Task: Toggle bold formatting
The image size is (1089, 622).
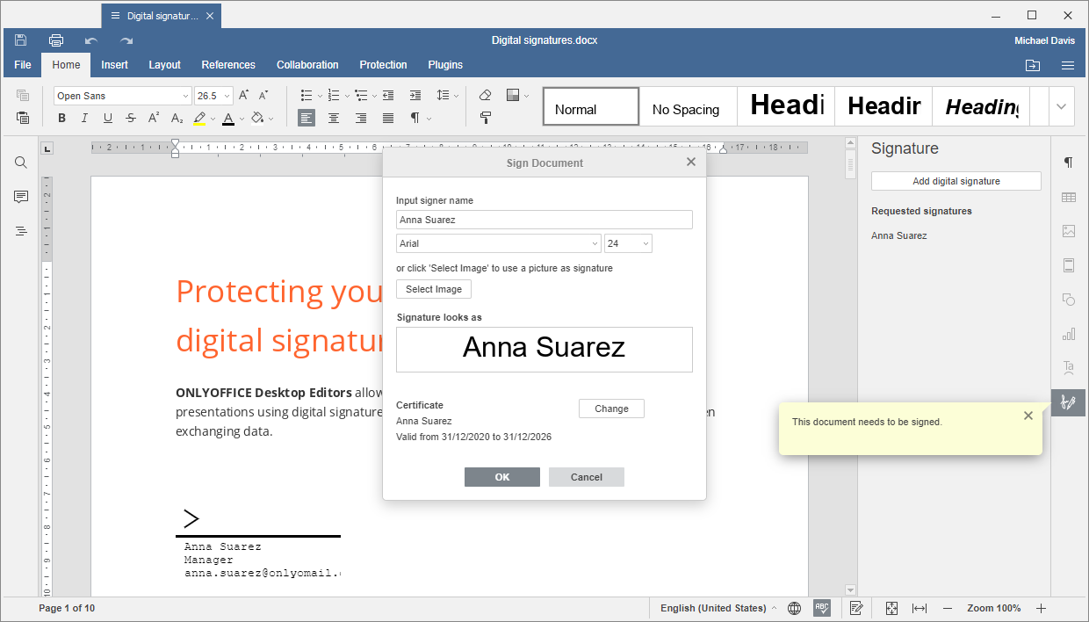Action: [61, 118]
